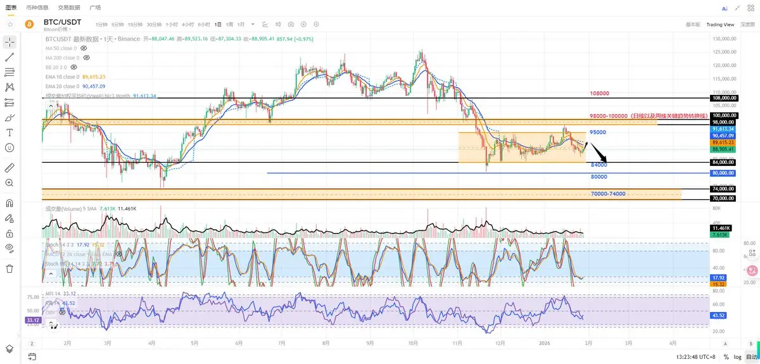Screen dimensions: 760x364
Task: Switch to the 交易数据 tab
Action: 68,8
